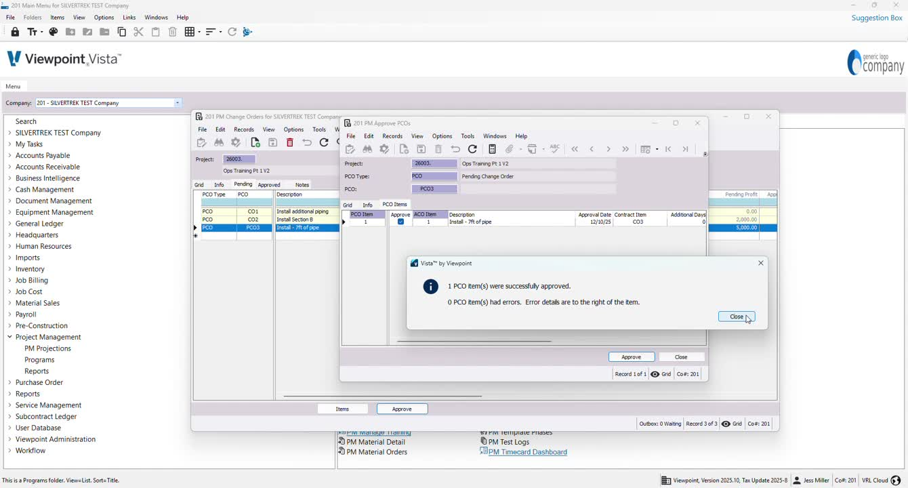Click the Search item in the menu tree

click(x=26, y=121)
